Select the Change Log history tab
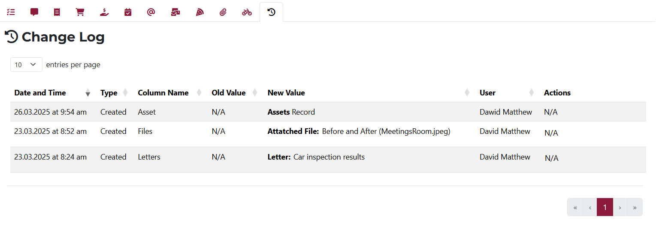The image size is (656, 225). [x=271, y=12]
